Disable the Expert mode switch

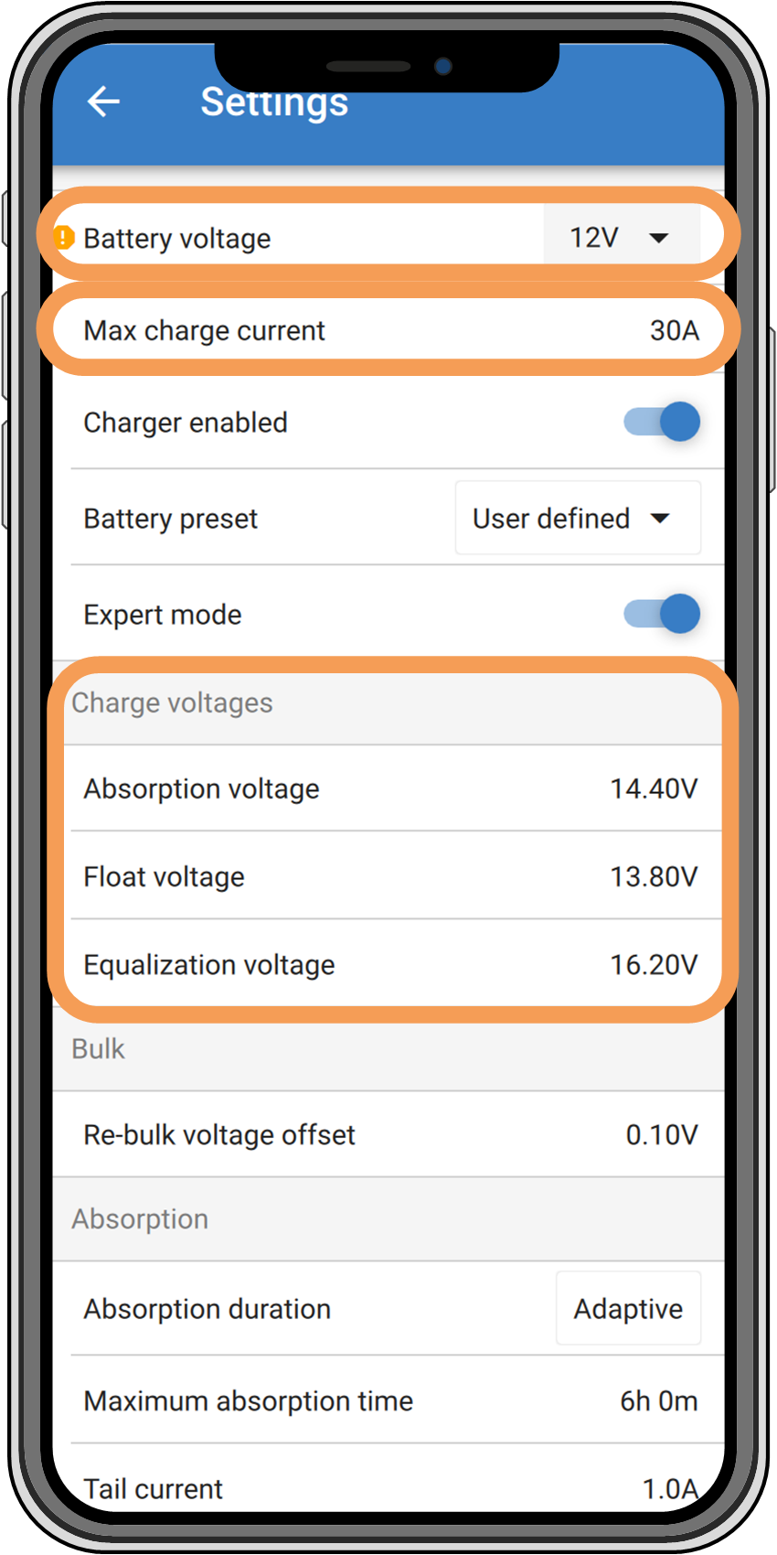click(x=663, y=614)
